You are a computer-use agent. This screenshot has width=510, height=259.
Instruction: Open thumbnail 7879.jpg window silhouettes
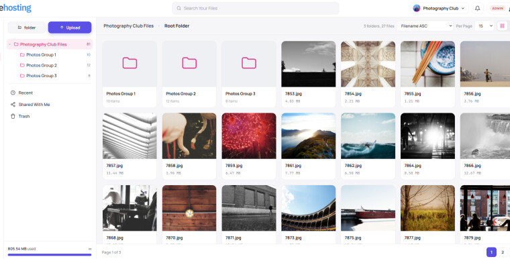(485, 208)
